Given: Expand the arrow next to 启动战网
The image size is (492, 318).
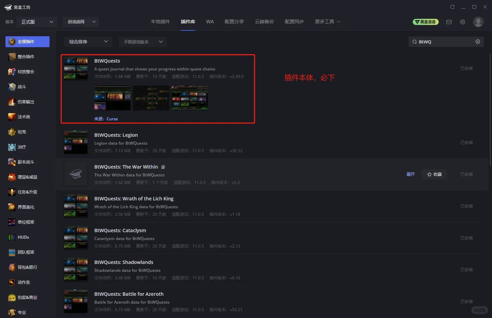Looking at the screenshot, I should coord(94,22).
